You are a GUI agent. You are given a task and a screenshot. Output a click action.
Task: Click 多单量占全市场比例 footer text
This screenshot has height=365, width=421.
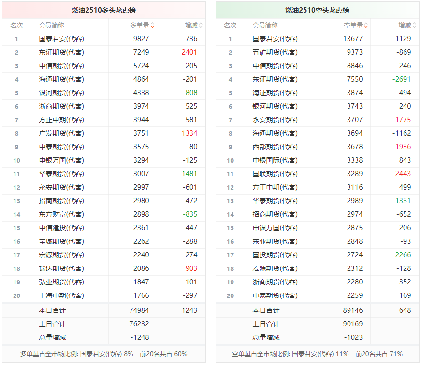pos(103,354)
